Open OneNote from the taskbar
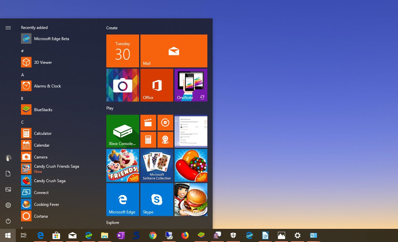Screen dimensions: 398x242 [121, 235]
